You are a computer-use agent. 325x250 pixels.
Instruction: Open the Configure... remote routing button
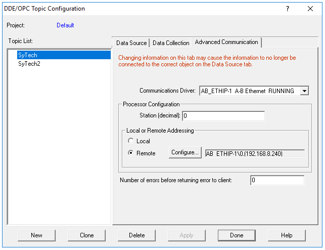click(185, 152)
